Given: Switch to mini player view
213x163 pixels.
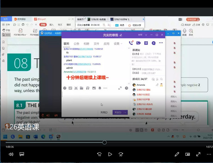Looking at the screenshot, I should [187, 154].
